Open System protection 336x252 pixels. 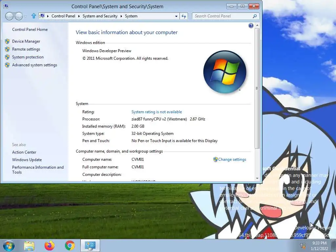28,57
